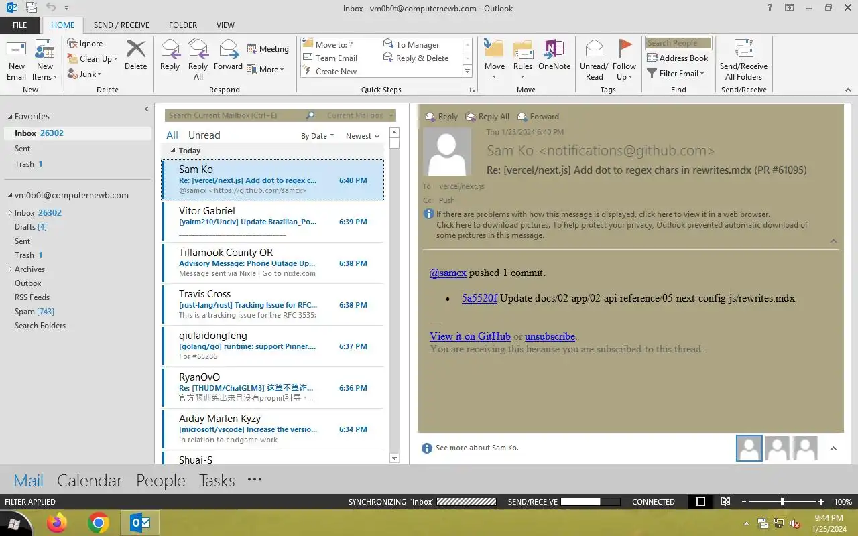Click the View it on GitHub link
Viewport: 858px width, 536px height.
coord(470,336)
